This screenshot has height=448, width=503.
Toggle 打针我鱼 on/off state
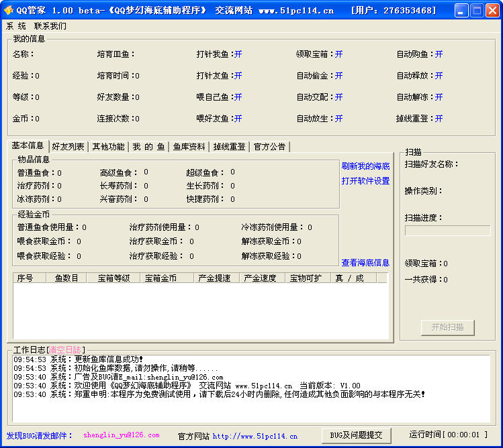238,54
